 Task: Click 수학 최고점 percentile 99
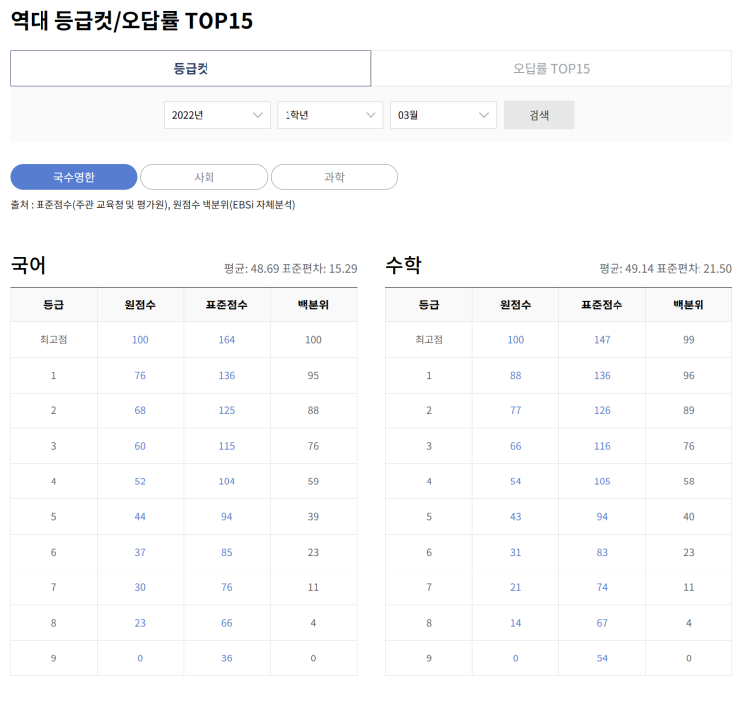(688, 339)
